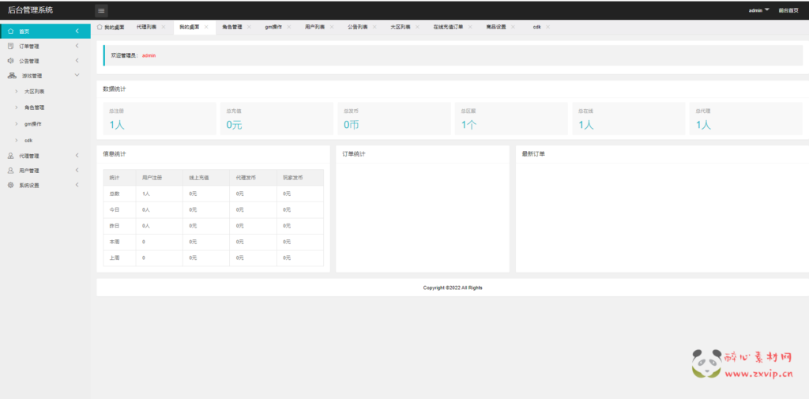Screen dimensions: 809x399
Task: Open the admin account dropdown
Action: (758, 10)
